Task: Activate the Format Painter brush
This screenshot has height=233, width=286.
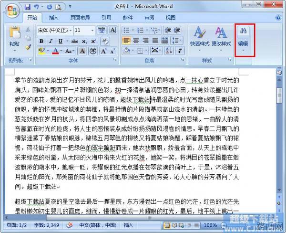Action: (x=28, y=47)
